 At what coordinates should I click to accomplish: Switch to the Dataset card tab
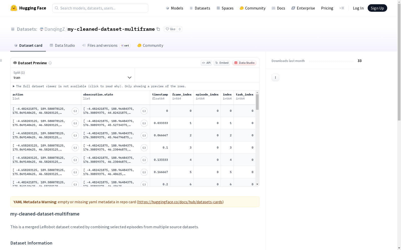(28, 45)
